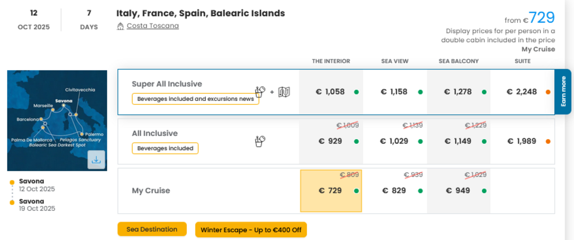
Task: Click the excursions map icon
Action: pyautogui.click(x=284, y=92)
